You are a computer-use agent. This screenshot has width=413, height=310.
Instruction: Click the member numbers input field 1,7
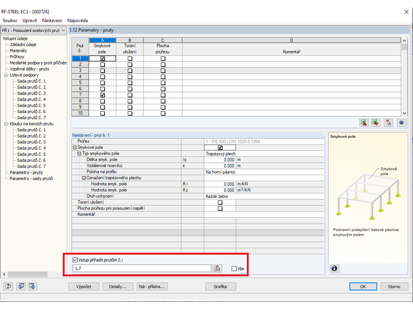(142, 268)
